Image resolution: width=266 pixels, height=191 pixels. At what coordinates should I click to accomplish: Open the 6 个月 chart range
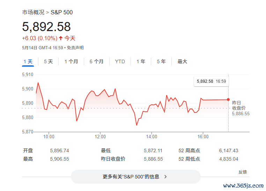pyautogui.click(x=97, y=61)
